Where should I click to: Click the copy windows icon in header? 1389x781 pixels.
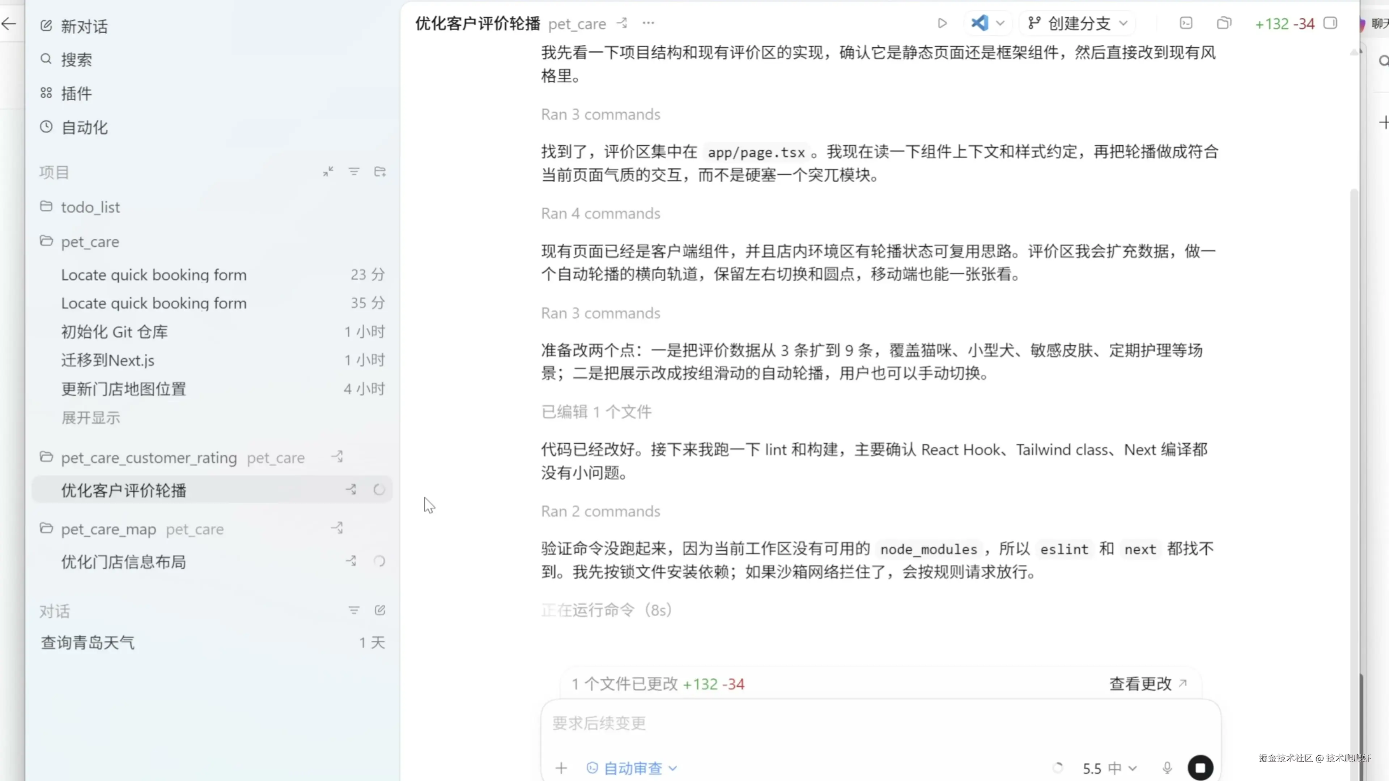point(1224,23)
